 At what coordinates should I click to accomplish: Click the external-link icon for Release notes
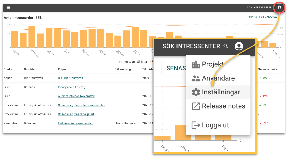(196, 106)
